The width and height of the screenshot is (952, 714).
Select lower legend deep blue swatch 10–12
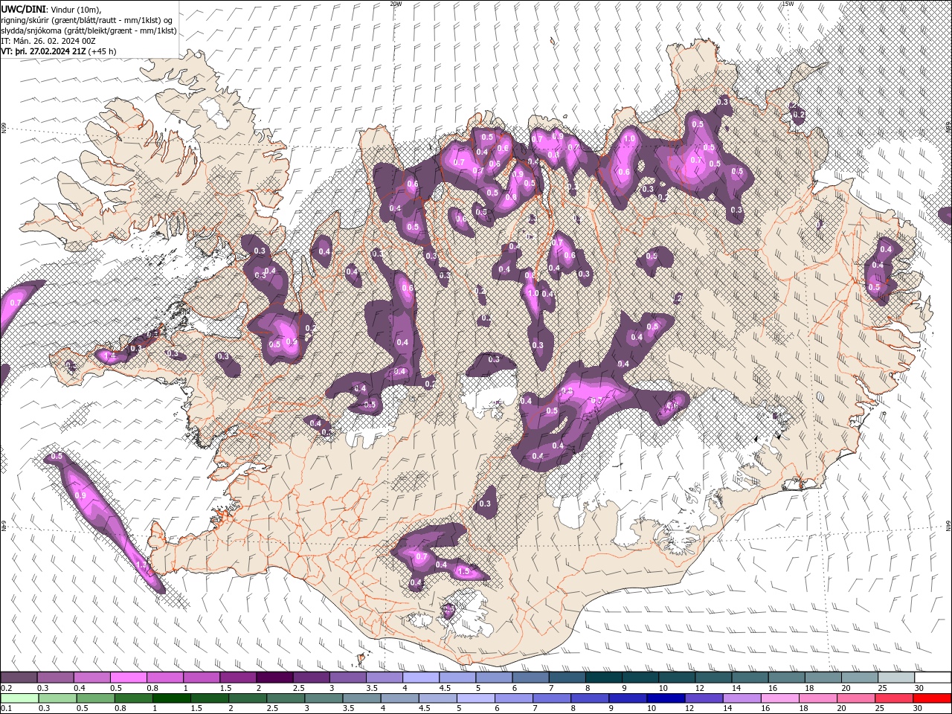point(665,698)
